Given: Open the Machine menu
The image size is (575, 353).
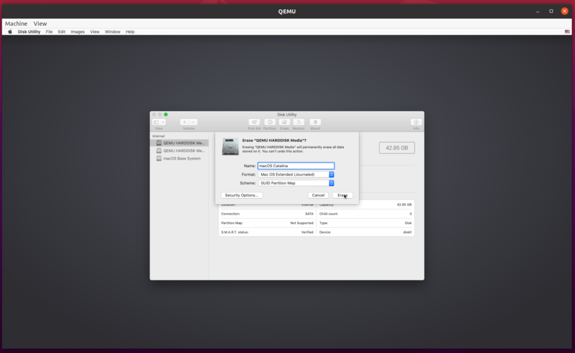Looking at the screenshot, I should [x=16, y=23].
